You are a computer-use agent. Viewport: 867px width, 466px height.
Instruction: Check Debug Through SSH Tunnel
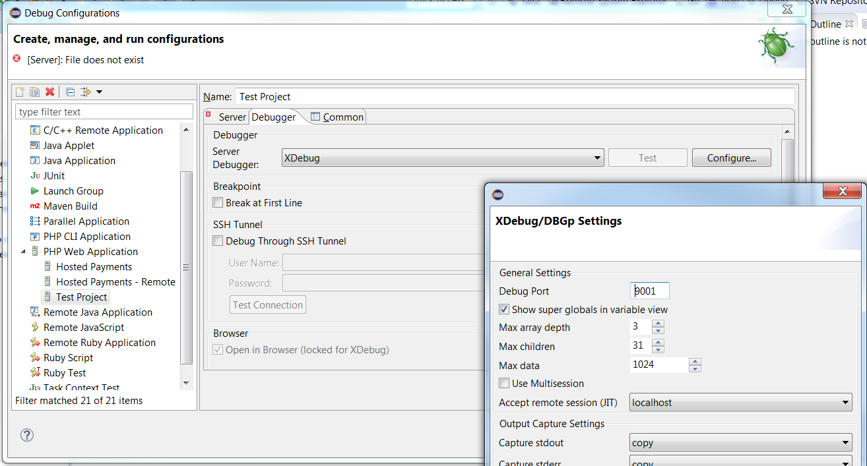coord(218,241)
